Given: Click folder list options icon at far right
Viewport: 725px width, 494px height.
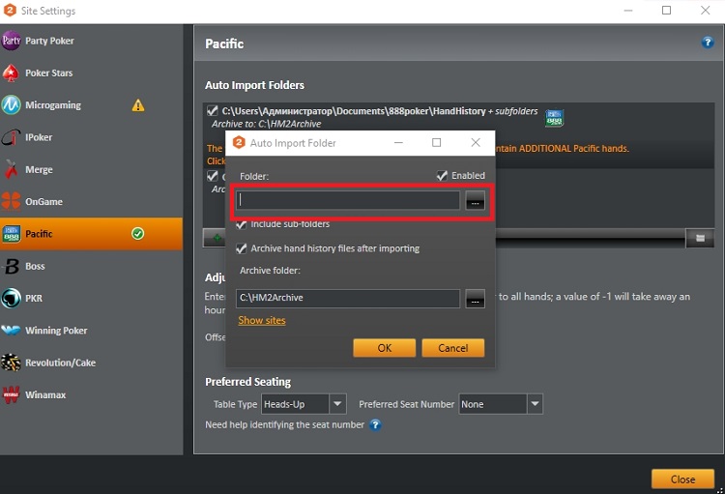Looking at the screenshot, I should point(700,238).
